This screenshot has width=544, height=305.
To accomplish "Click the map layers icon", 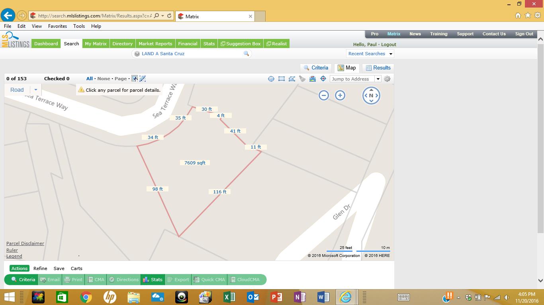I will 313,79.
